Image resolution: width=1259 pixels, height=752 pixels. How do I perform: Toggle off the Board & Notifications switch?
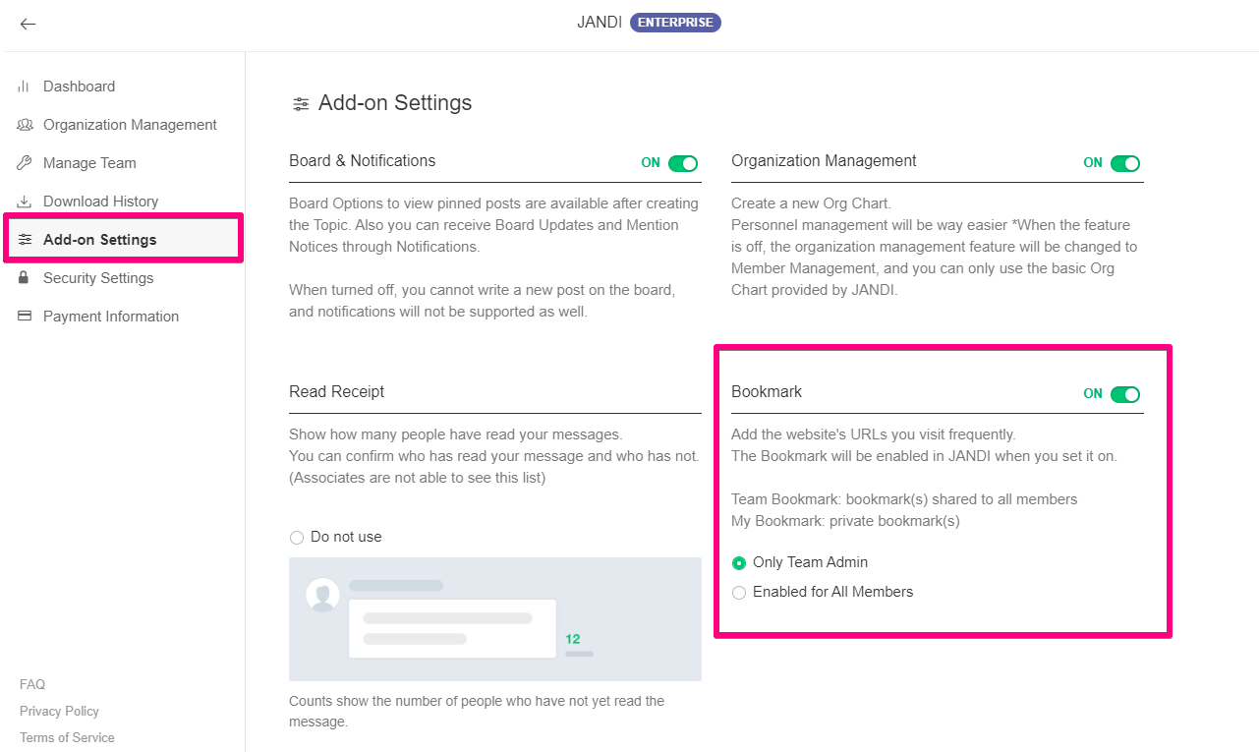(x=683, y=163)
